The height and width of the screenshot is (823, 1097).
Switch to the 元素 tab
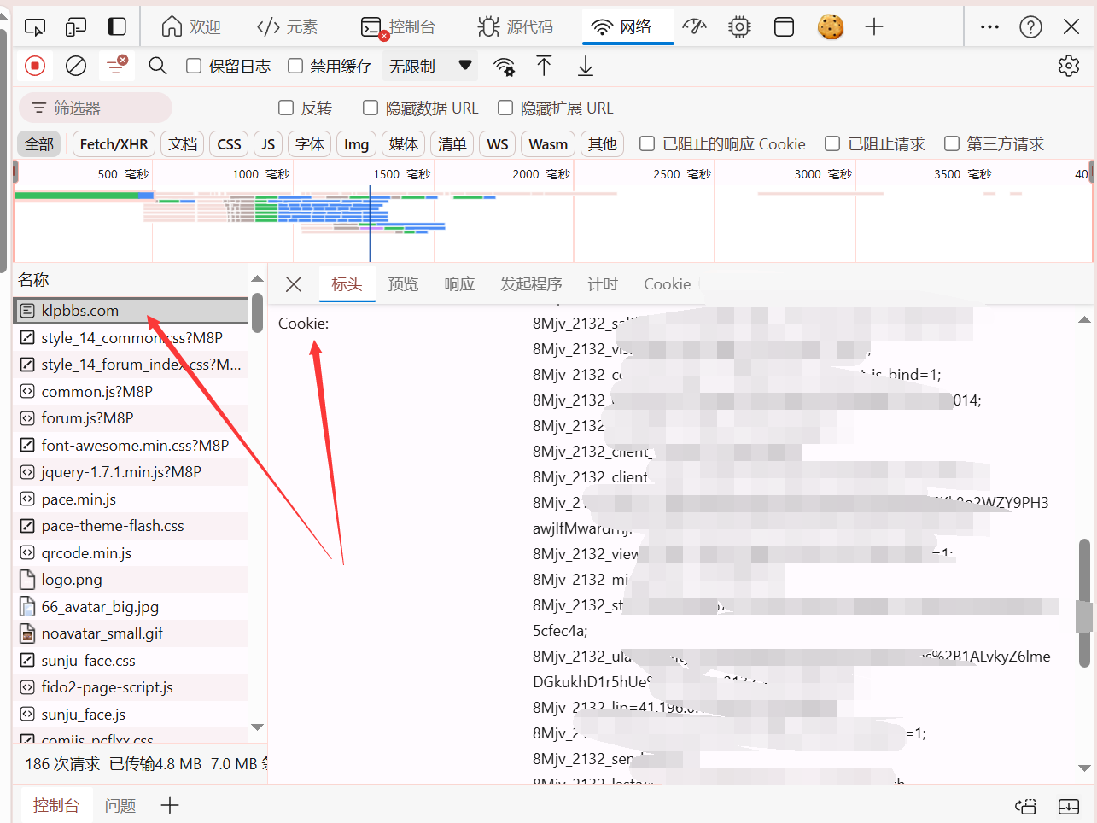287,27
